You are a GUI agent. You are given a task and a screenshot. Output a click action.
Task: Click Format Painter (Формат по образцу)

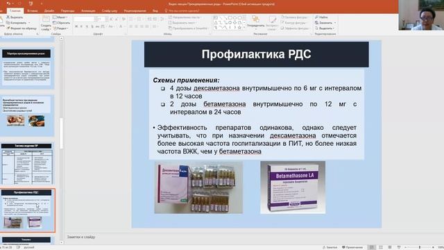pos(22,28)
